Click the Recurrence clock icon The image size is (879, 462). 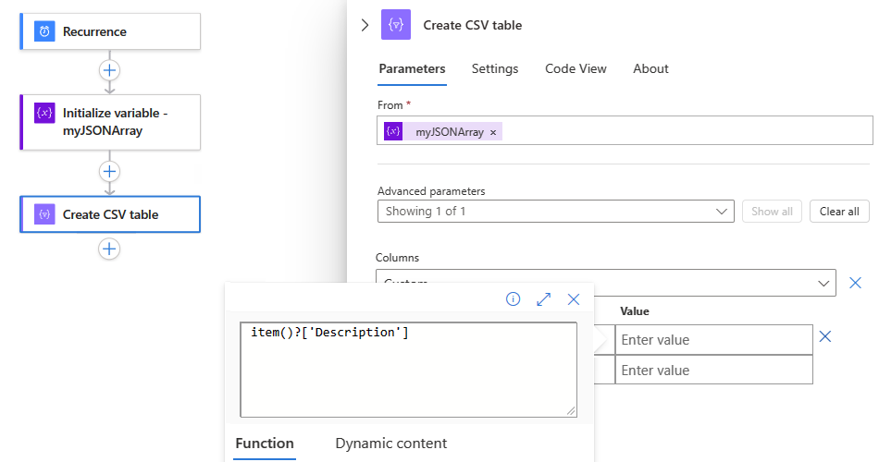[44, 31]
